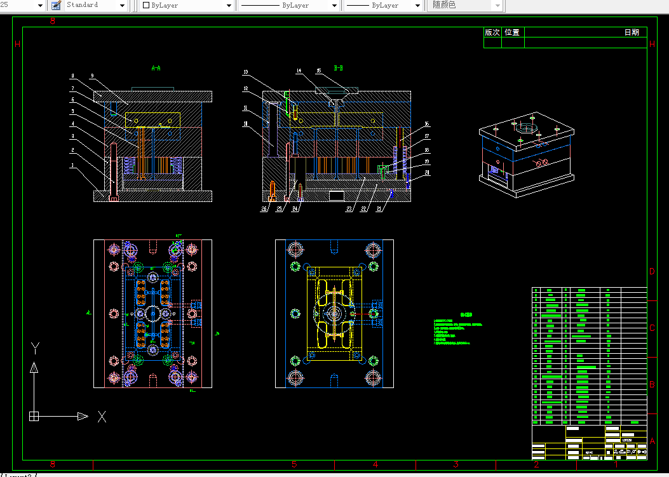The width and height of the screenshot is (669, 477).
Task: Click the yellow-lined title block
Action: 589,443
